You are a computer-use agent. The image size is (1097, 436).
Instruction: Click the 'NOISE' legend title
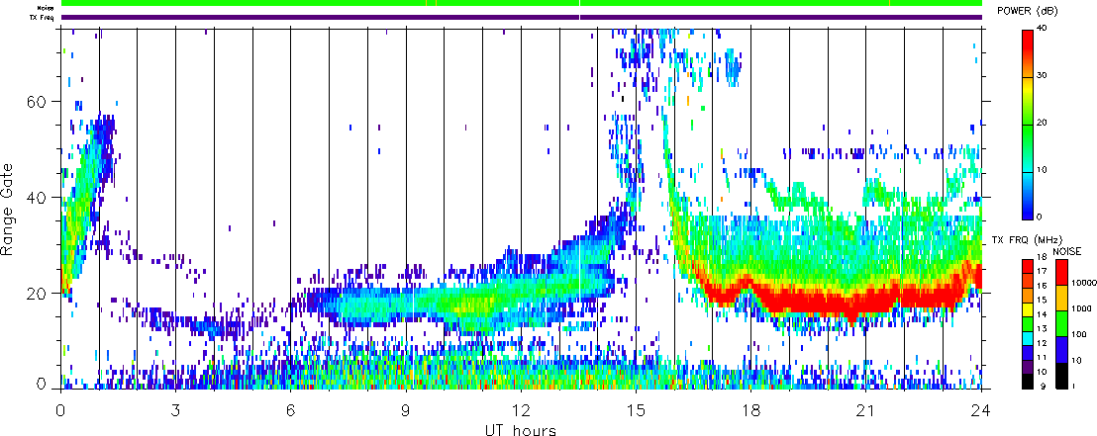[x=1067, y=251]
